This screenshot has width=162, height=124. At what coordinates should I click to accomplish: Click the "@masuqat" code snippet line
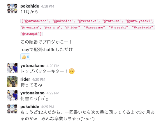31,34
